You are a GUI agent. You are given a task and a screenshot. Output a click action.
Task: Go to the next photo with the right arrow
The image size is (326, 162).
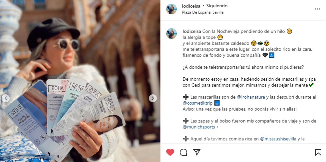(x=153, y=98)
